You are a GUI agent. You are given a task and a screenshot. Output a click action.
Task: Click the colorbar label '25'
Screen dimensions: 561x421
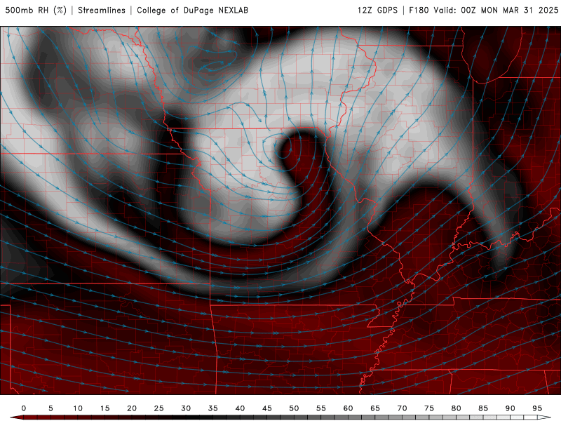pos(159,408)
